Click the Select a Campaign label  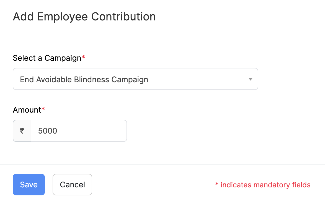point(47,58)
